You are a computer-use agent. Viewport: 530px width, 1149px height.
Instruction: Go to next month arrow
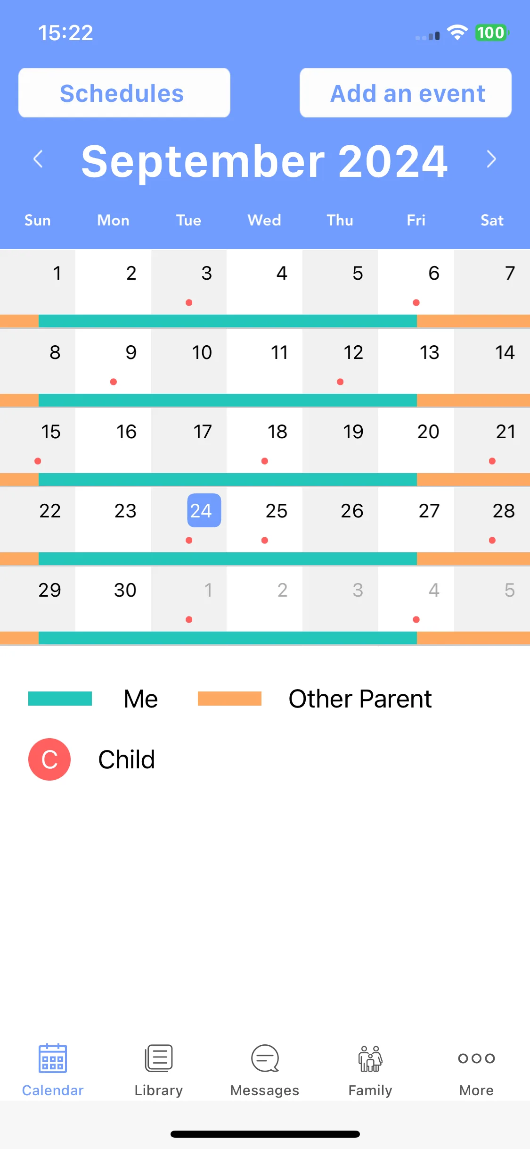click(491, 159)
